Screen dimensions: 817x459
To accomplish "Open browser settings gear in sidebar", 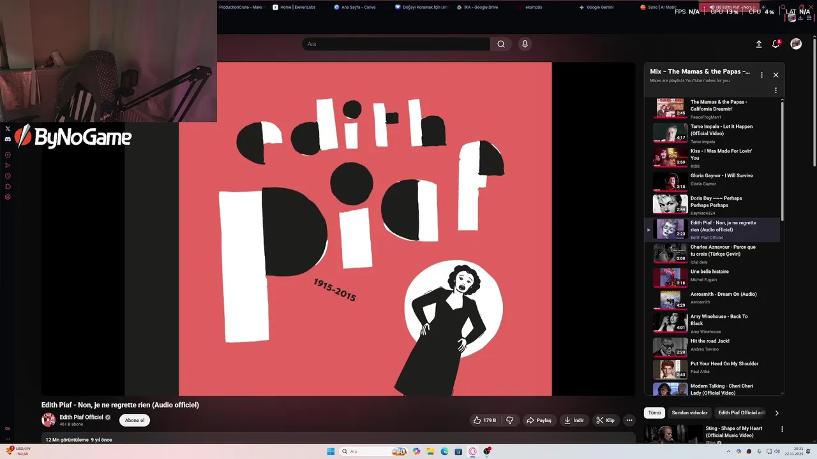I will pyautogui.click(x=8, y=197).
